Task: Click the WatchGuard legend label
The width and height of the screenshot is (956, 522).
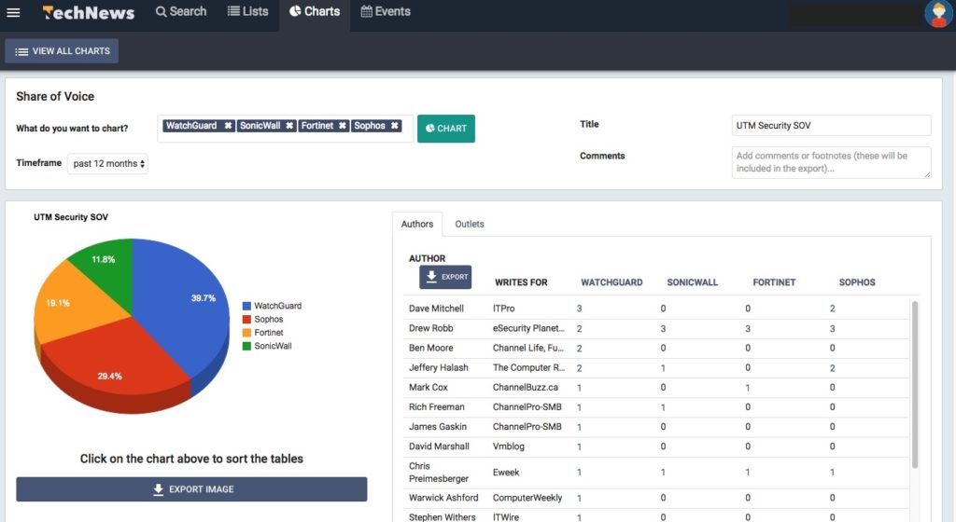Action: click(x=277, y=306)
